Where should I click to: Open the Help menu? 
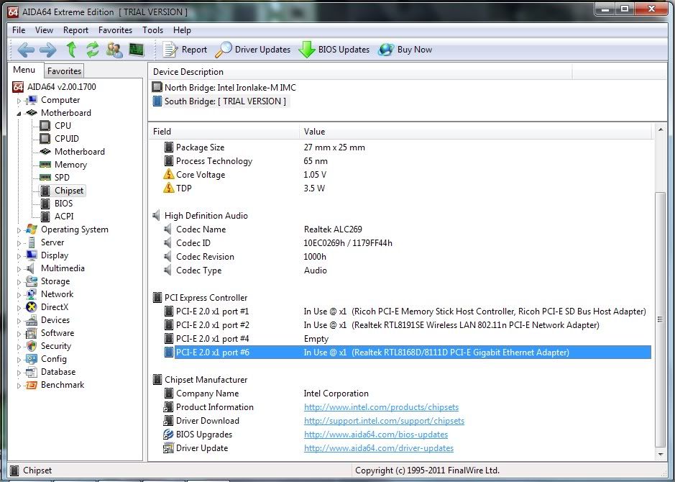point(182,30)
